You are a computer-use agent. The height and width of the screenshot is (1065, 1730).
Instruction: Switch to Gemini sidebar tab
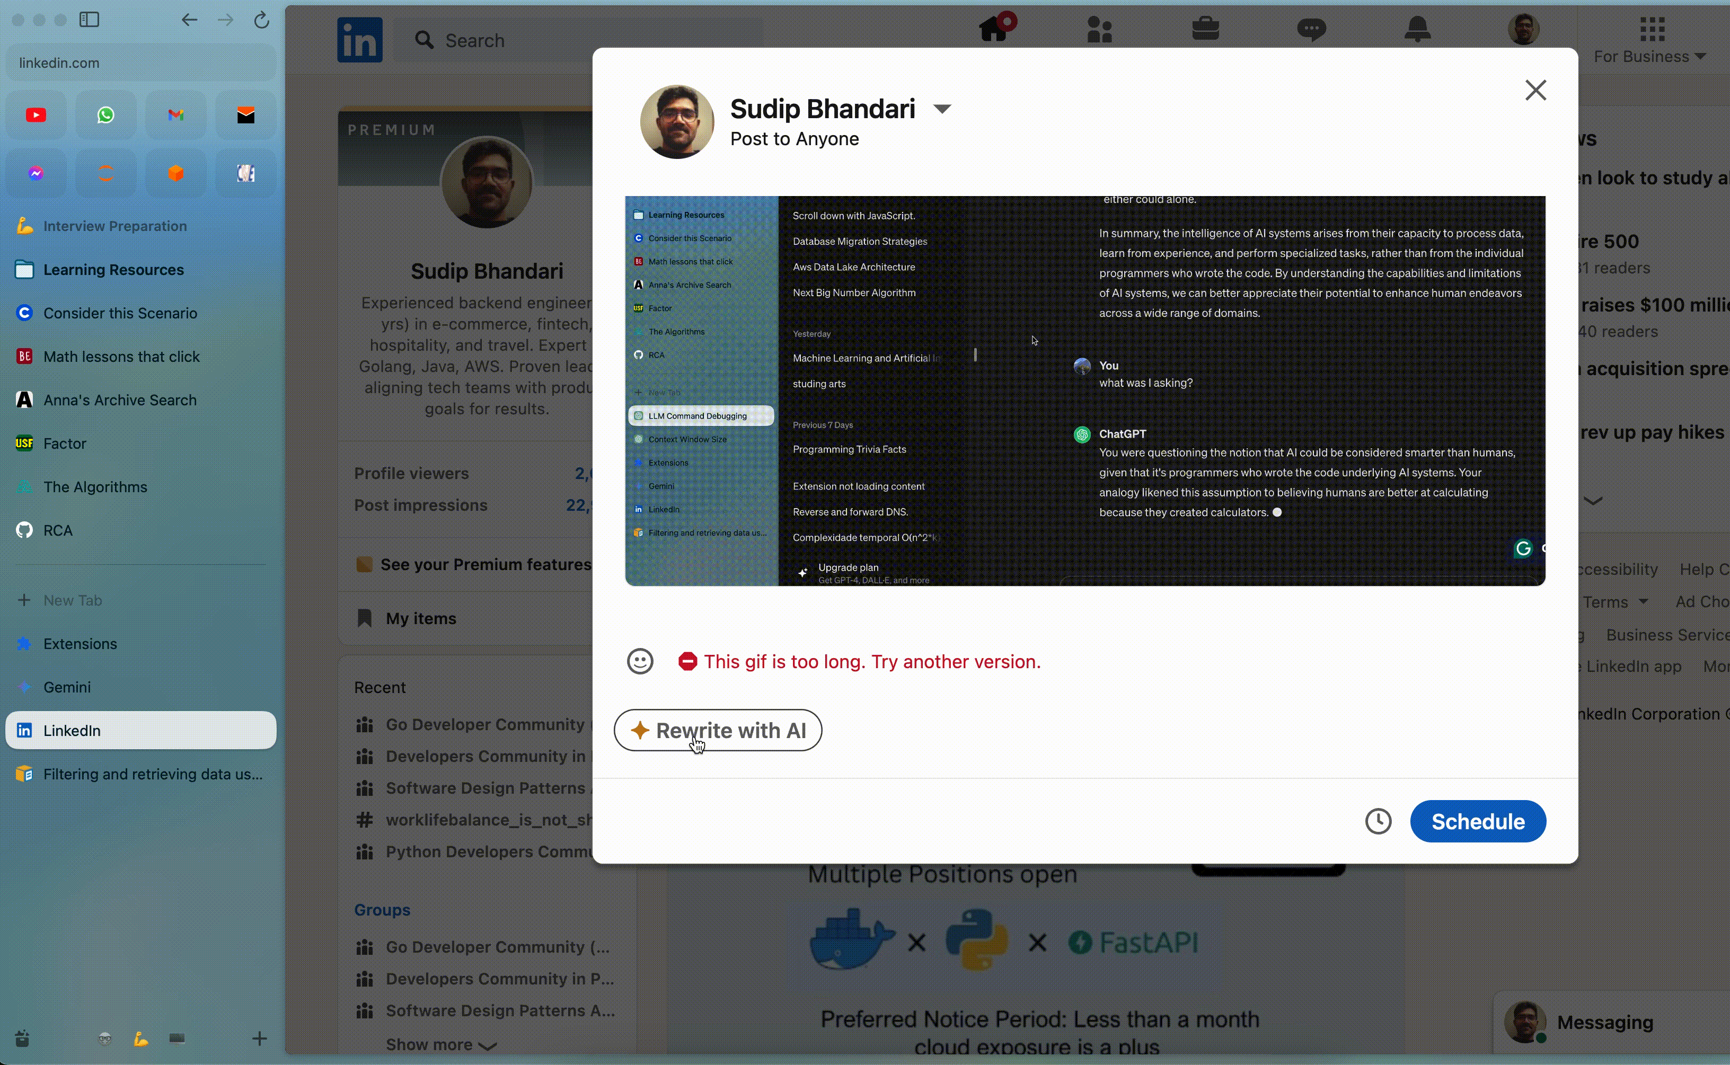pyautogui.click(x=67, y=687)
